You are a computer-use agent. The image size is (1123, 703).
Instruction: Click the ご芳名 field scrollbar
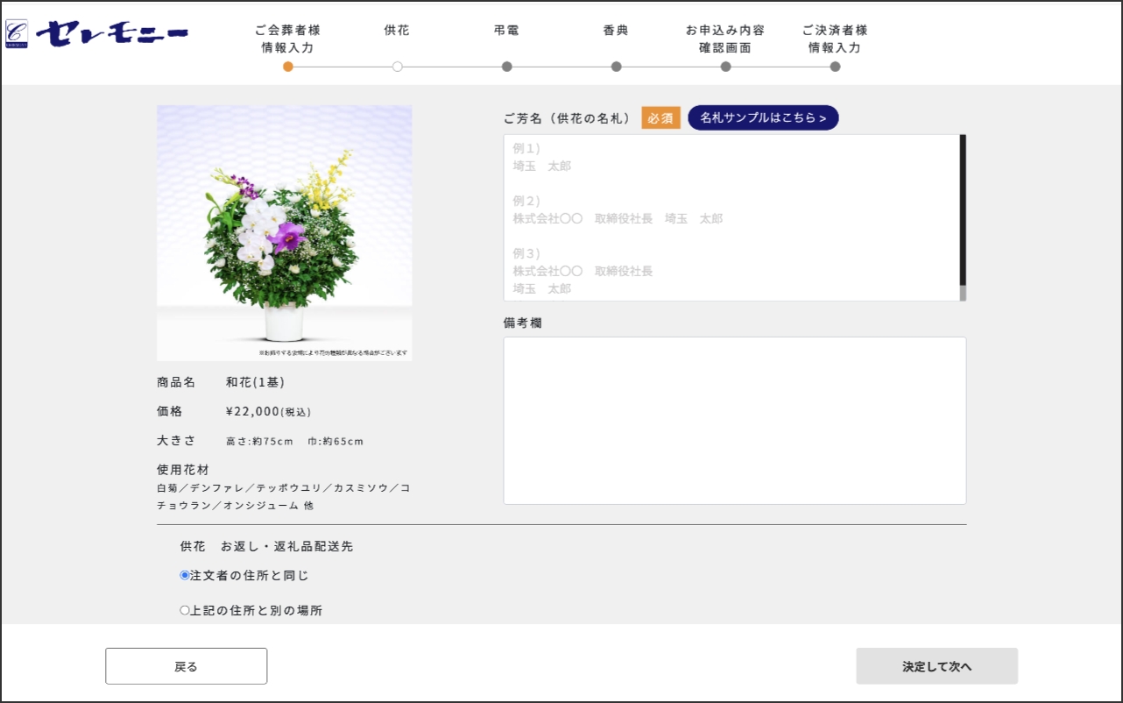[963, 210]
